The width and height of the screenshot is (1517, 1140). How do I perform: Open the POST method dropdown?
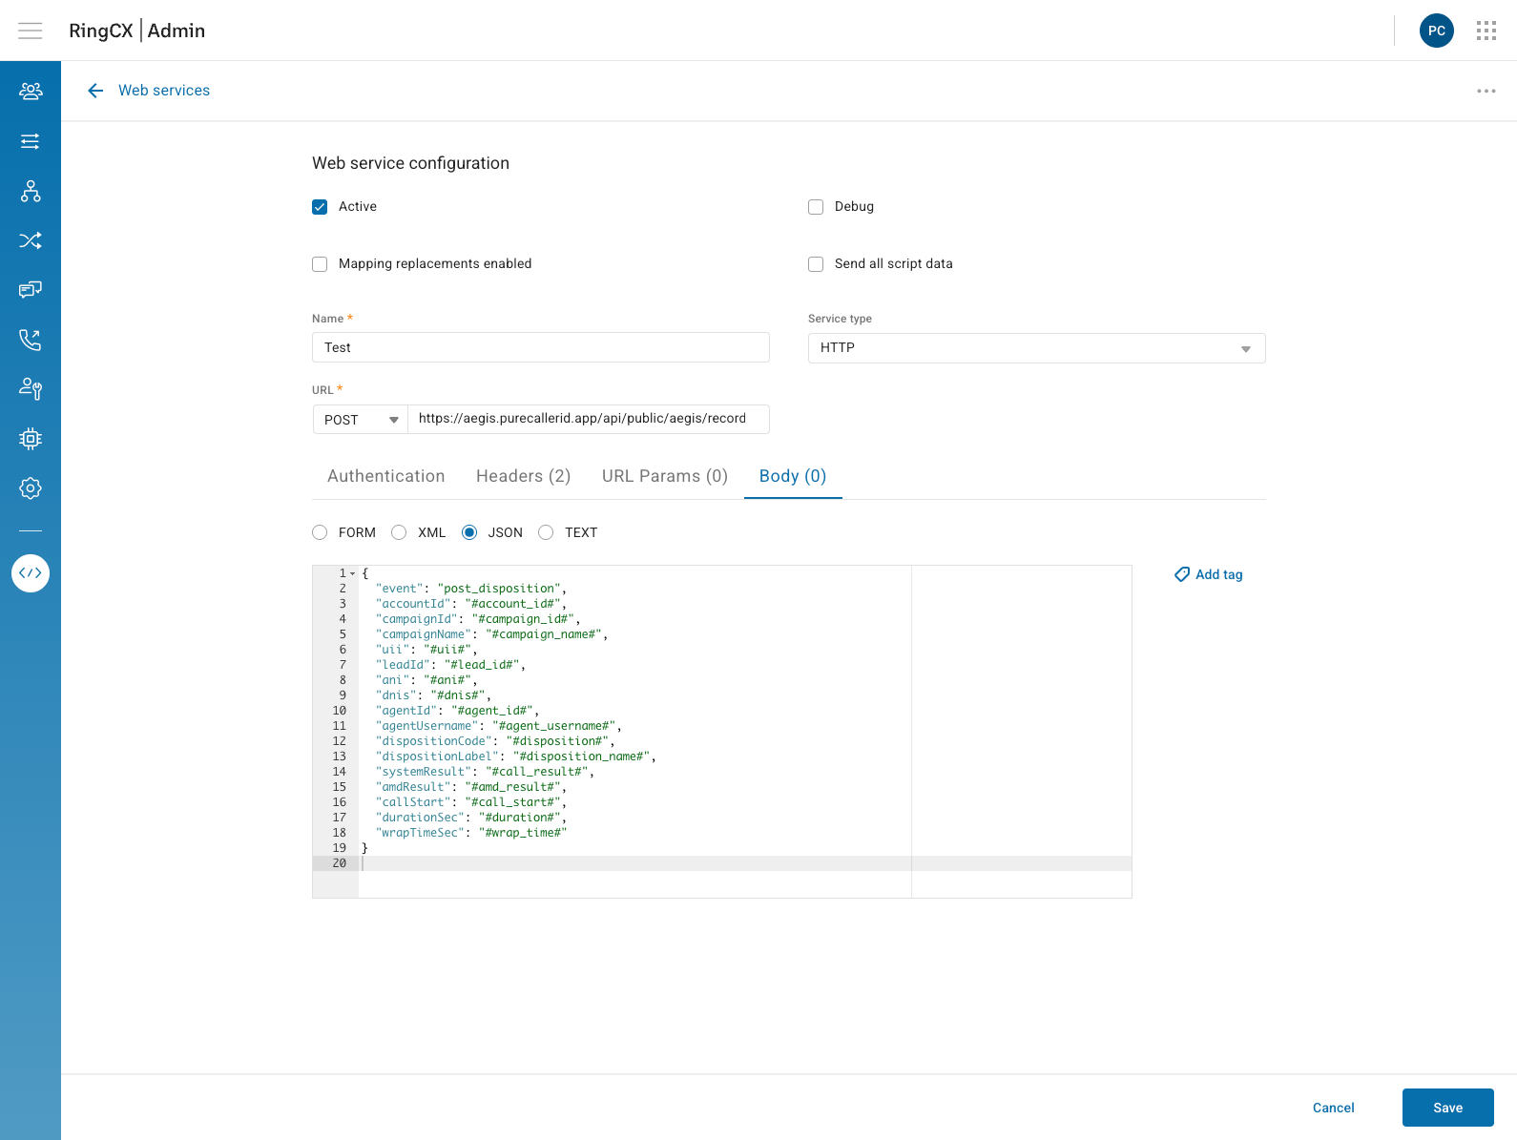[x=361, y=420]
